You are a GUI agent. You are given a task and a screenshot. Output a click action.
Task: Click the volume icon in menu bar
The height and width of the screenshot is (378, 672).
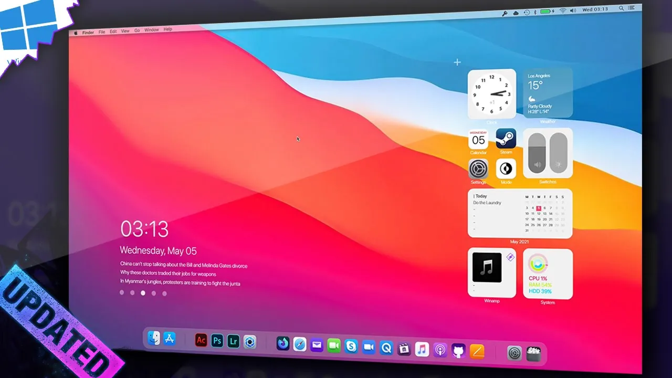click(573, 10)
